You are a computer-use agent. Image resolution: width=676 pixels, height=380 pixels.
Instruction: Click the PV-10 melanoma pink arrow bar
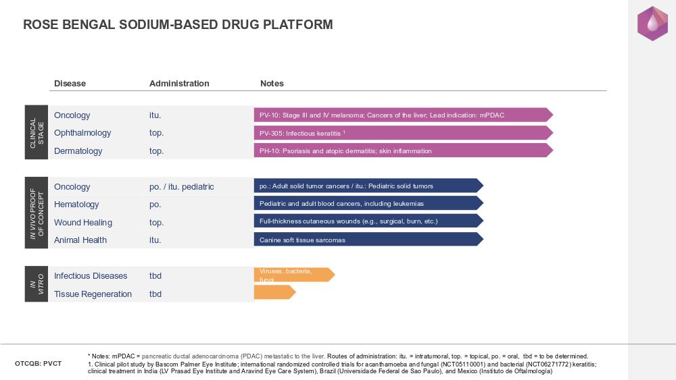point(402,115)
